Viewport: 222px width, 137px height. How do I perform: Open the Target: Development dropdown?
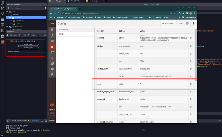(x=19, y=121)
